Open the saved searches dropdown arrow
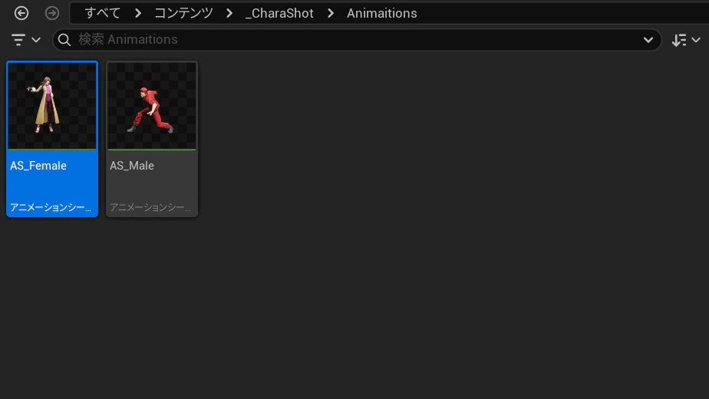This screenshot has width=709, height=399. click(648, 40)
